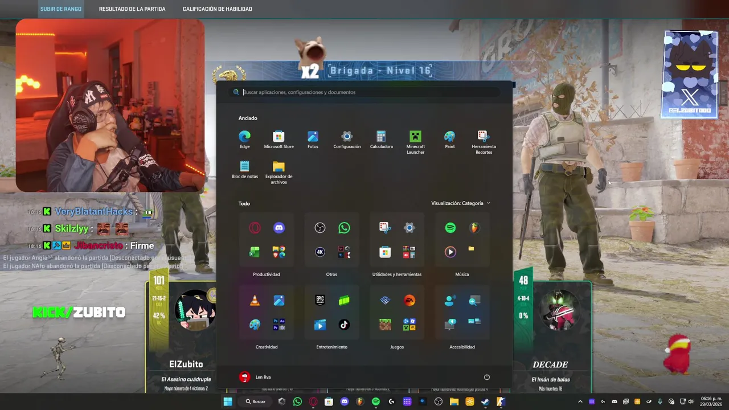Open clock showing 06:16 p. m.
Image resolution: width=729 pixels, height=410 pixels.
[711, 401]
